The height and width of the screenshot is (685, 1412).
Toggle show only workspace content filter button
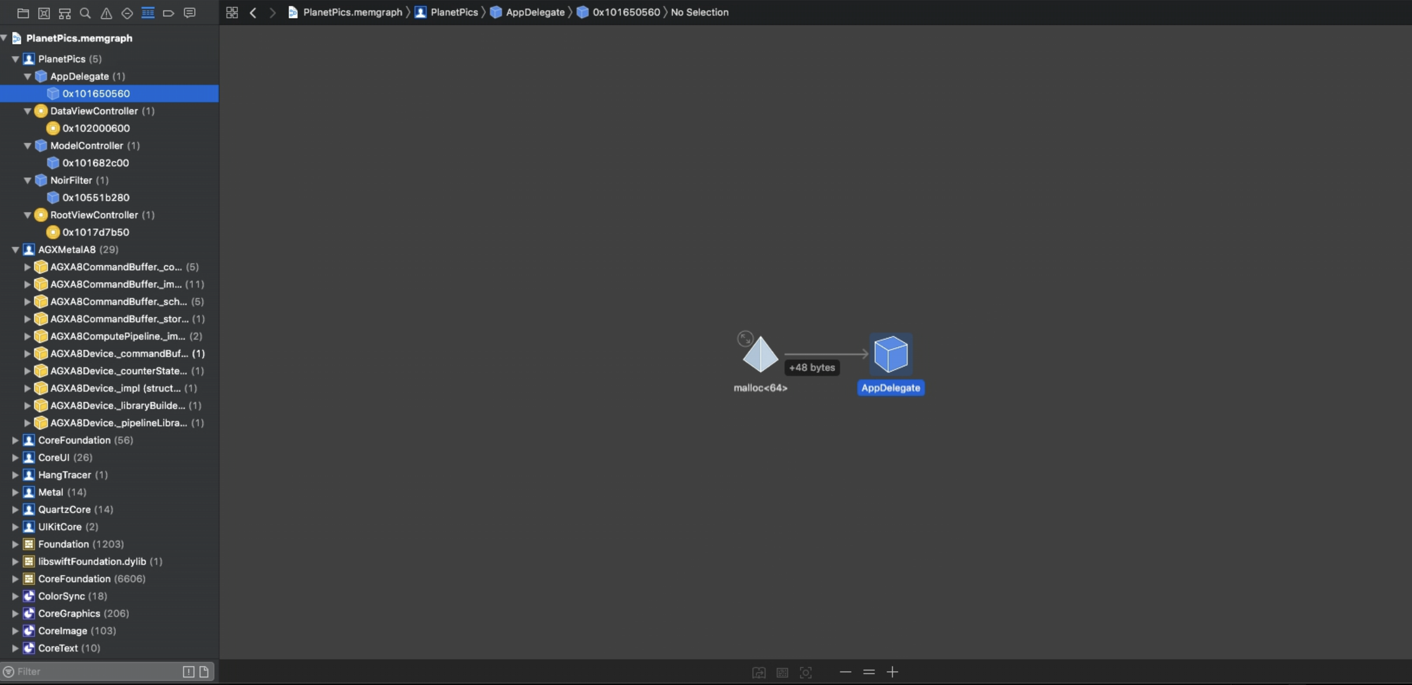click(204, 671)
